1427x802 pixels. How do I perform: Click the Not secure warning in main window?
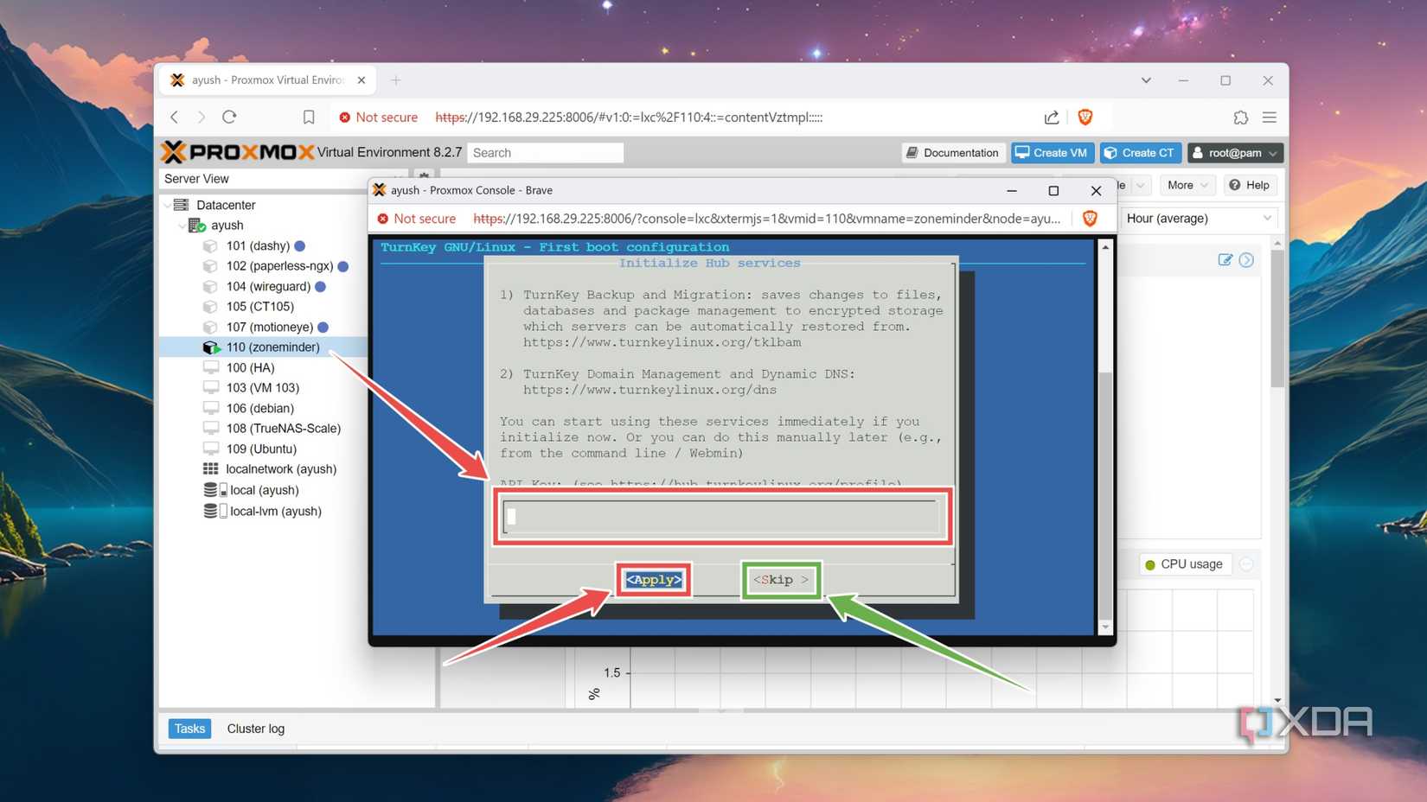[x=378, y=118]
